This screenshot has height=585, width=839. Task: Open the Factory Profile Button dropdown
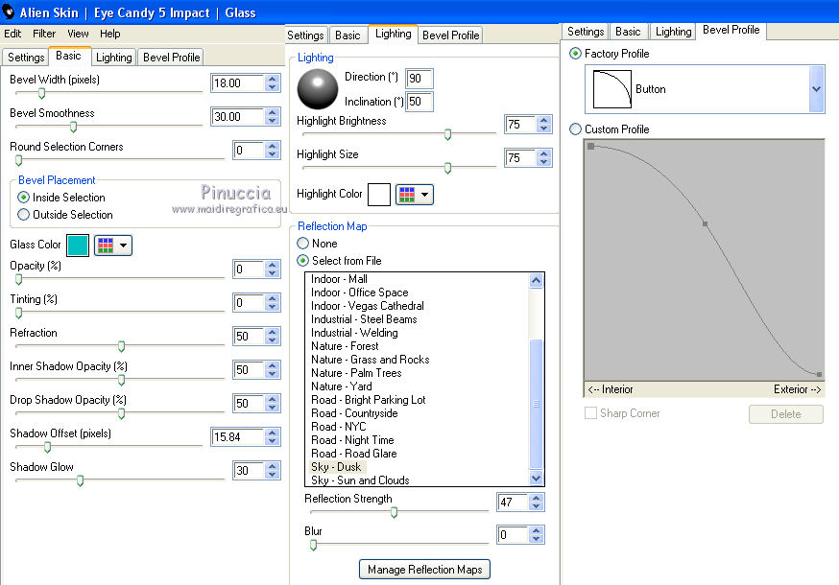click(817, 89)
